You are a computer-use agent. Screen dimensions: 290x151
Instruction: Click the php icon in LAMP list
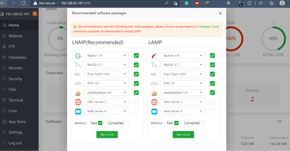click(x=154, y=83)
